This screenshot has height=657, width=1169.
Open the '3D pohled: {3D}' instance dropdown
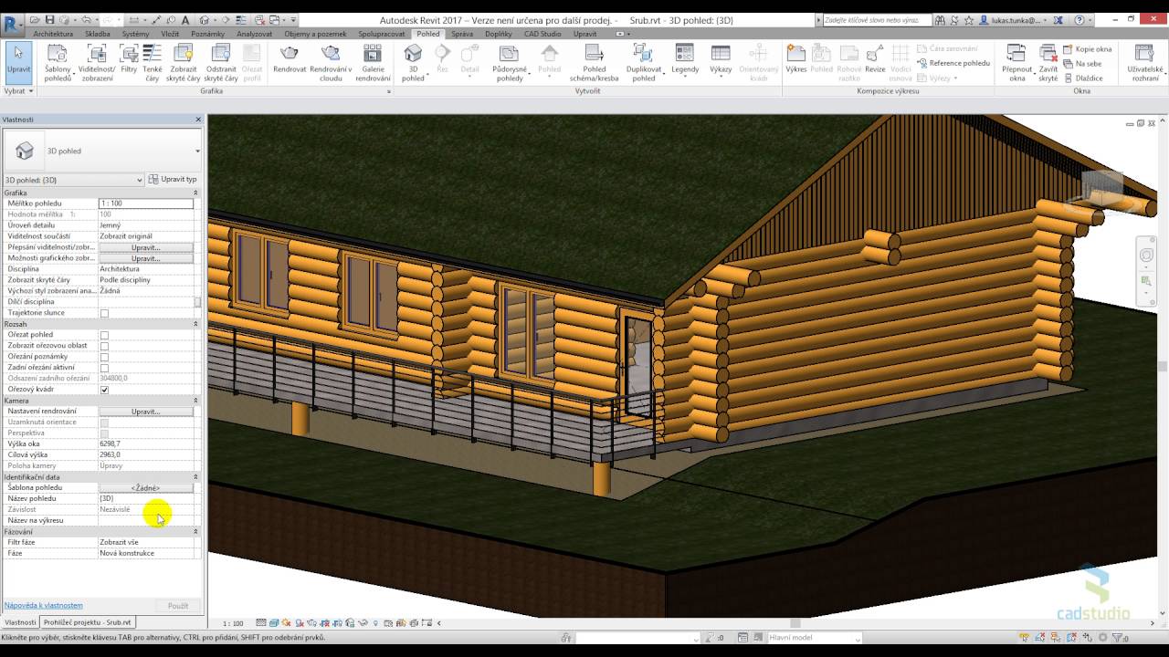coord(73,180)
